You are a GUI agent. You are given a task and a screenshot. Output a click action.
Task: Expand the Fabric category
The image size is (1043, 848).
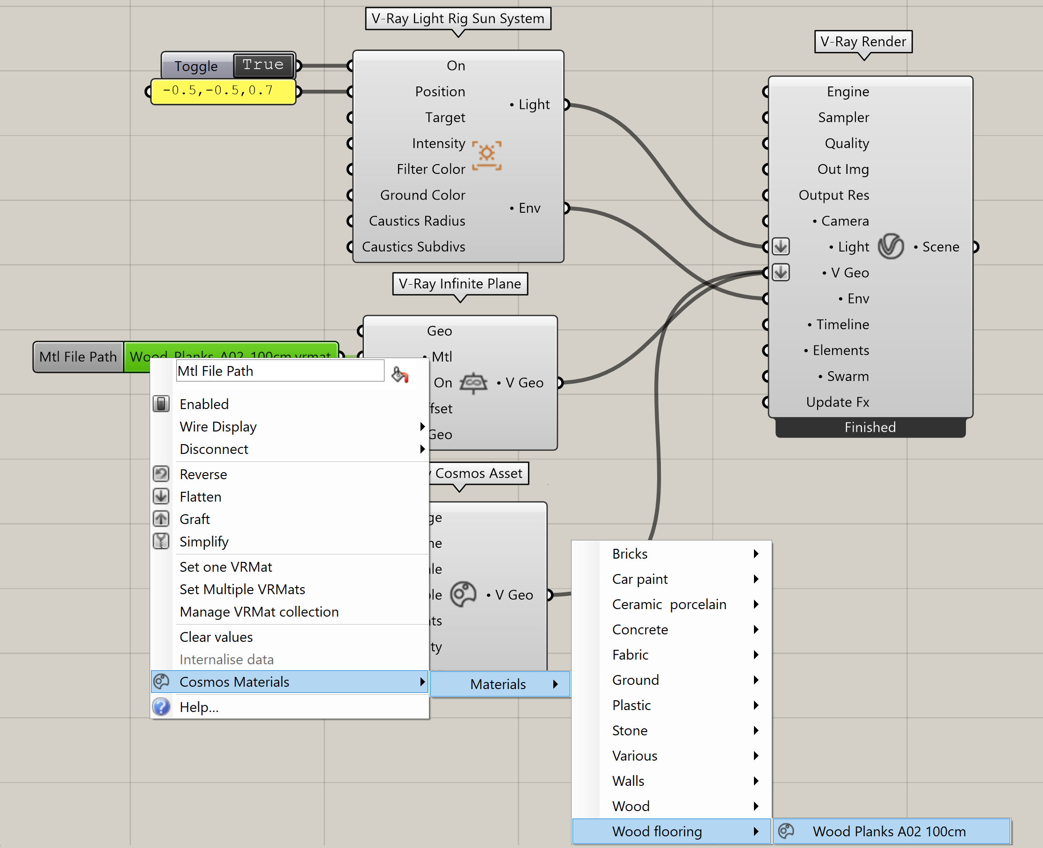pyautogui.click(x=671, y=654)
